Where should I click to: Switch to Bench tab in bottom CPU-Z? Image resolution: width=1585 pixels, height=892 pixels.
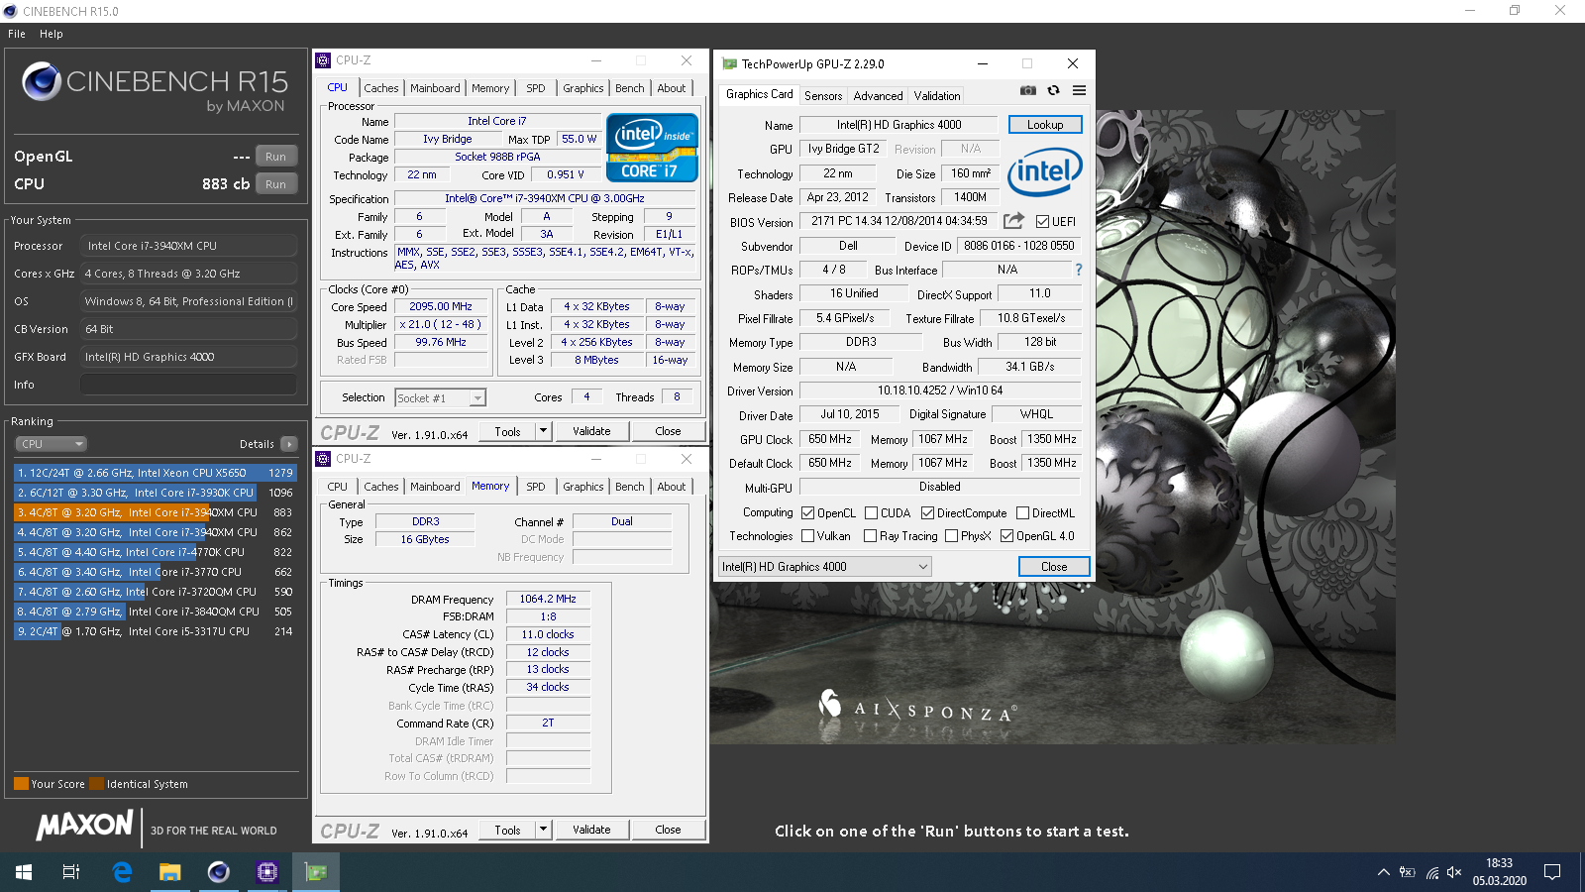(x=630, y=487)
